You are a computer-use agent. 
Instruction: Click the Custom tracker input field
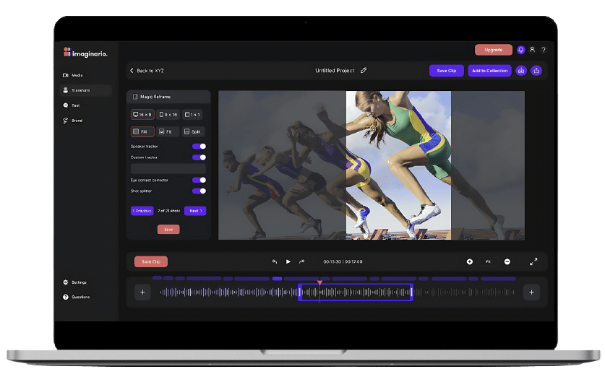click(168, 168)
